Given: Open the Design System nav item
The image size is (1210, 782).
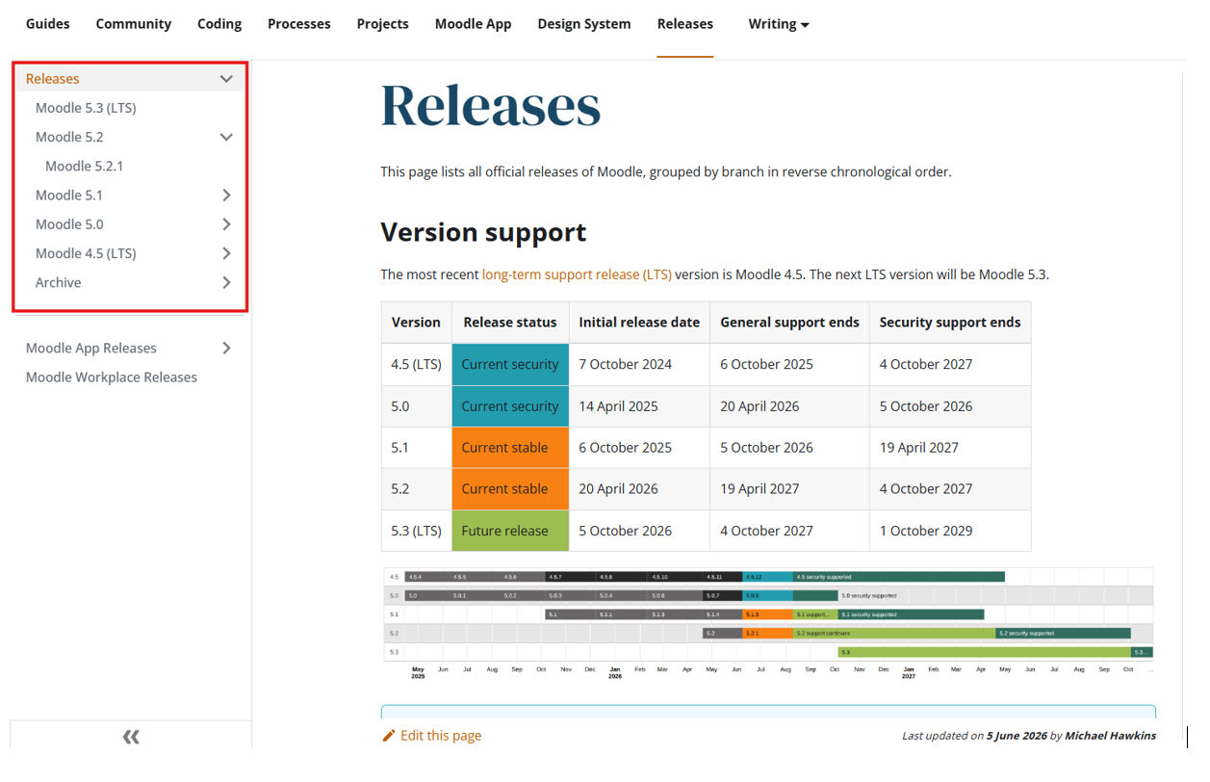Looking at the screenshot, I should [584, 24].
